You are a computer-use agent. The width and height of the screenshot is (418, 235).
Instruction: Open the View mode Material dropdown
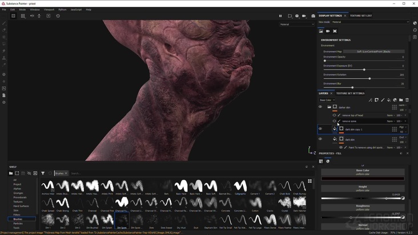[370, 22]
